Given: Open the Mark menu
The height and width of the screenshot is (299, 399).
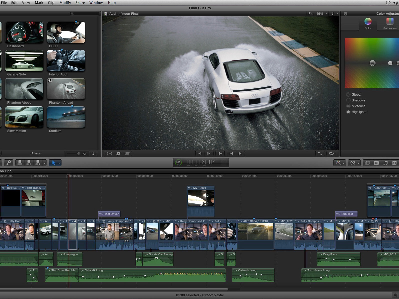Looking at the screenshot, I should click(x=39, y=2).
